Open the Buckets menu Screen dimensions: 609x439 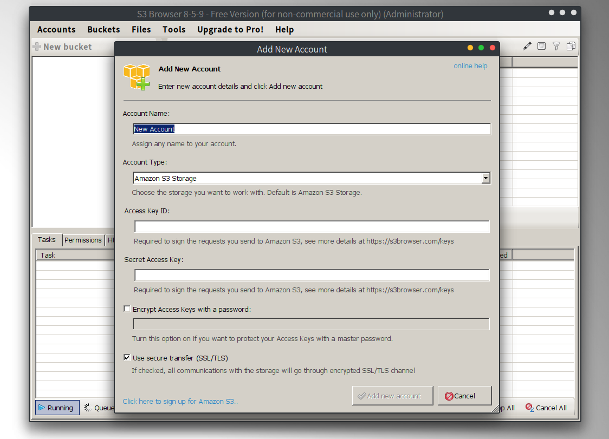[x=103, y=30]
